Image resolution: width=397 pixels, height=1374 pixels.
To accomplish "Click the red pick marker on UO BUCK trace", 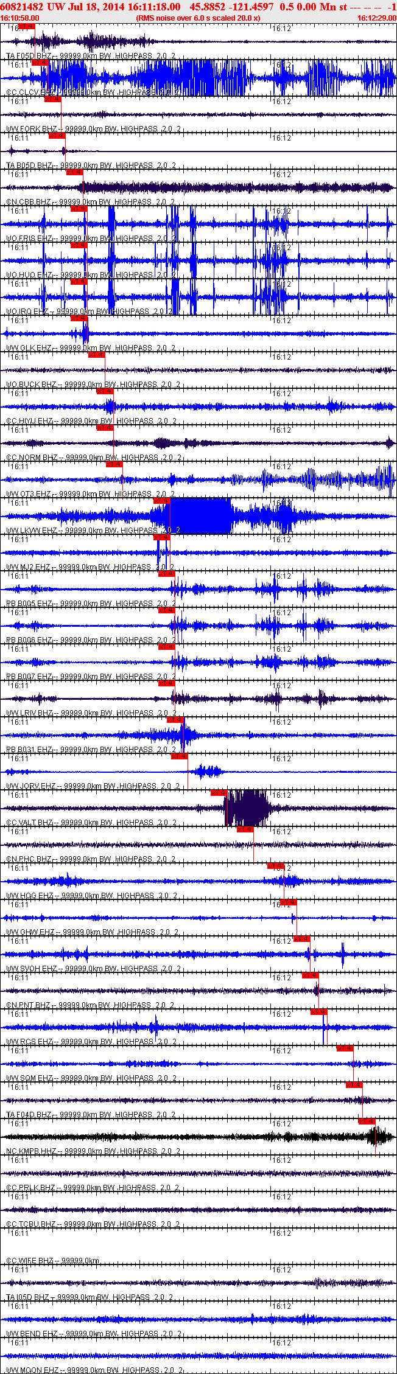I will pos(97,355).
